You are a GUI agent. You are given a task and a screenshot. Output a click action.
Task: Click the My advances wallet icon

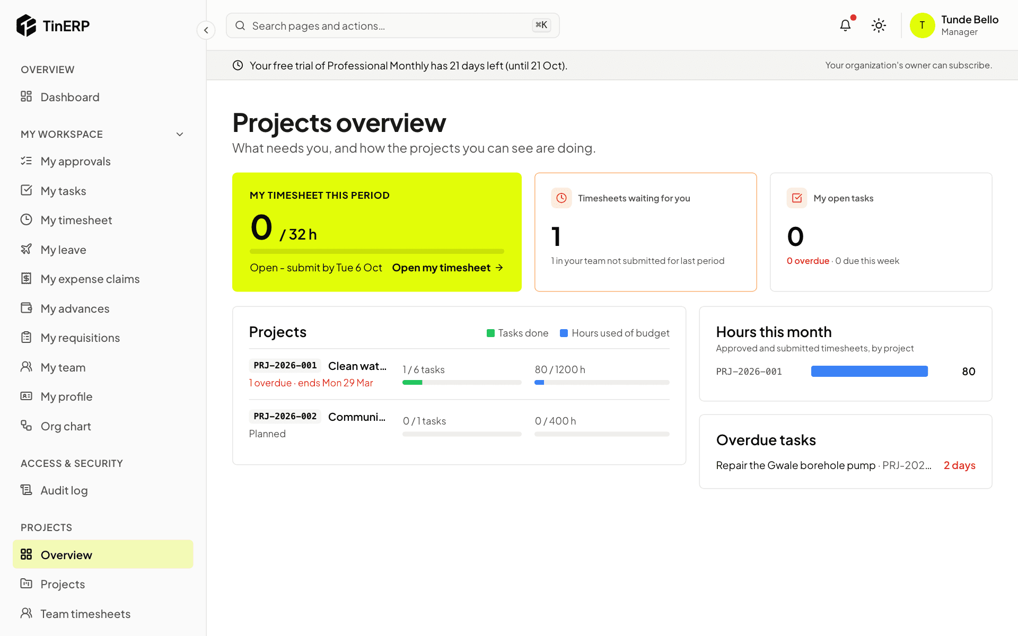27,308
